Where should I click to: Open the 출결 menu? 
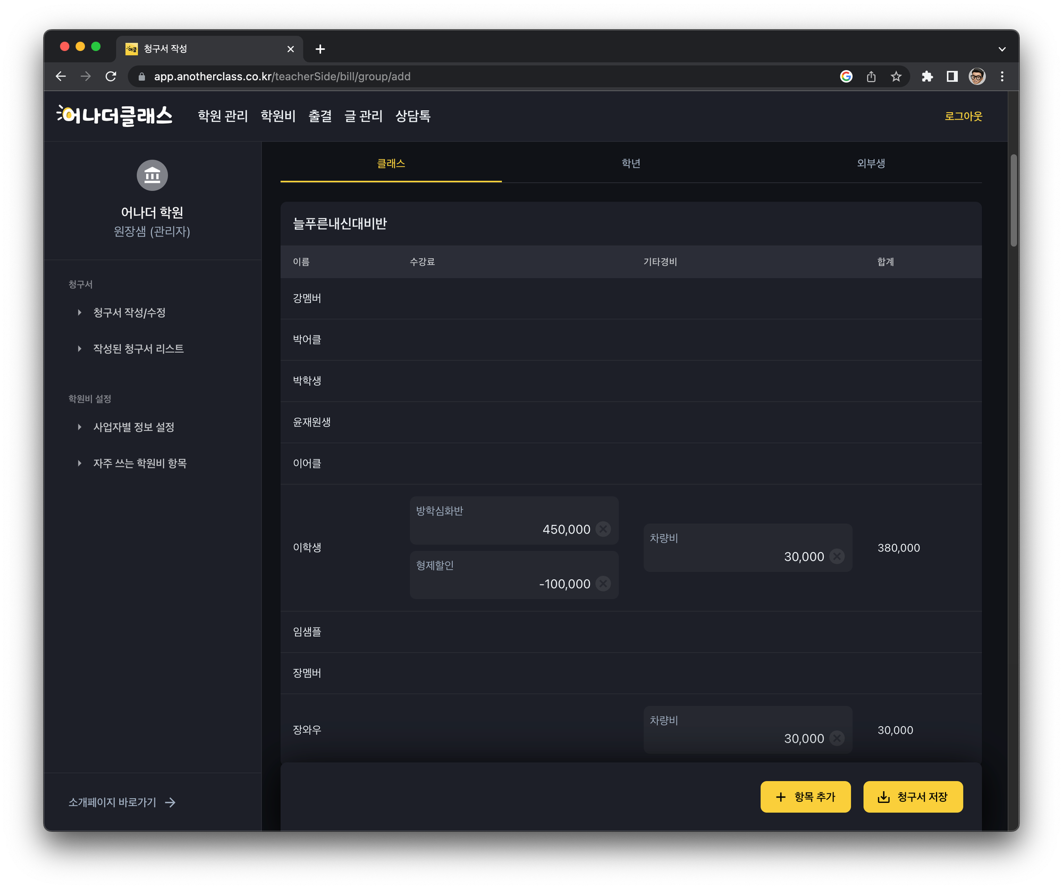click(320, 116)
